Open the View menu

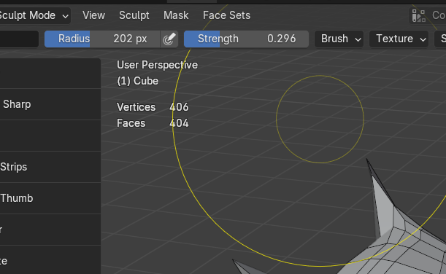[x=93, y=15]
